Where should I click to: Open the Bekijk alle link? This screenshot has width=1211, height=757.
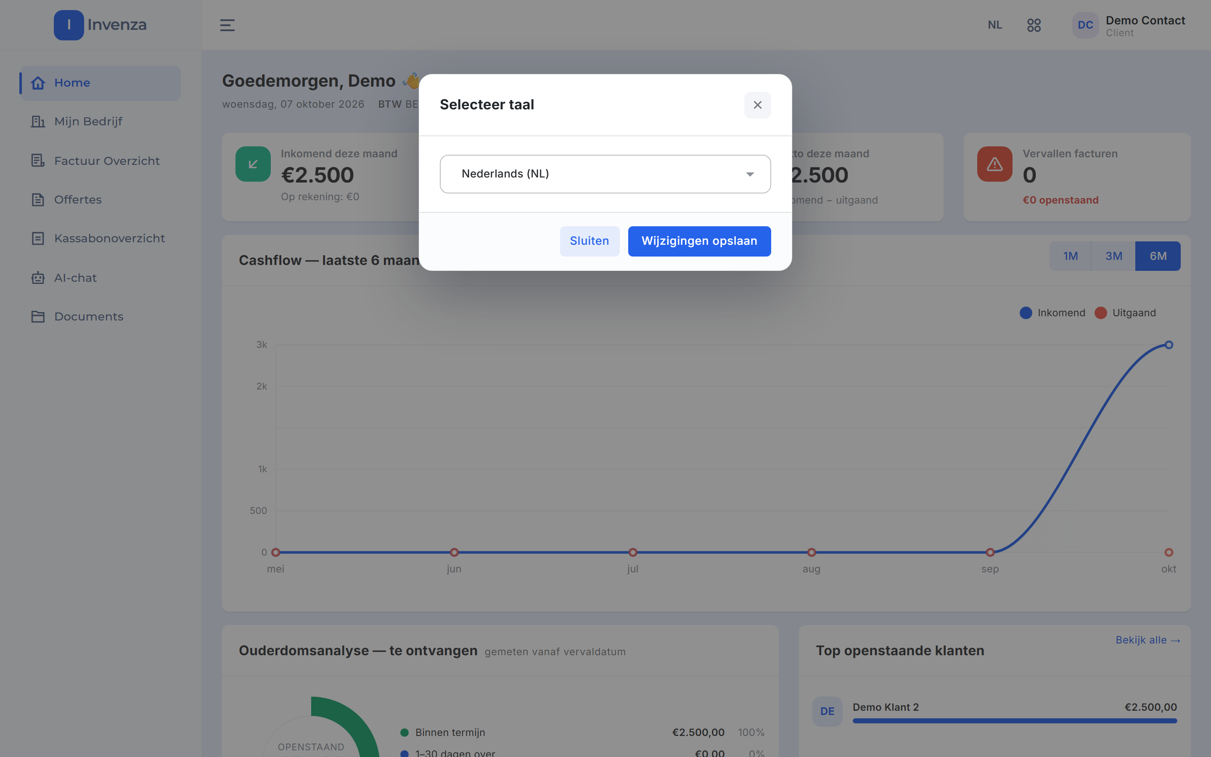1148,641
